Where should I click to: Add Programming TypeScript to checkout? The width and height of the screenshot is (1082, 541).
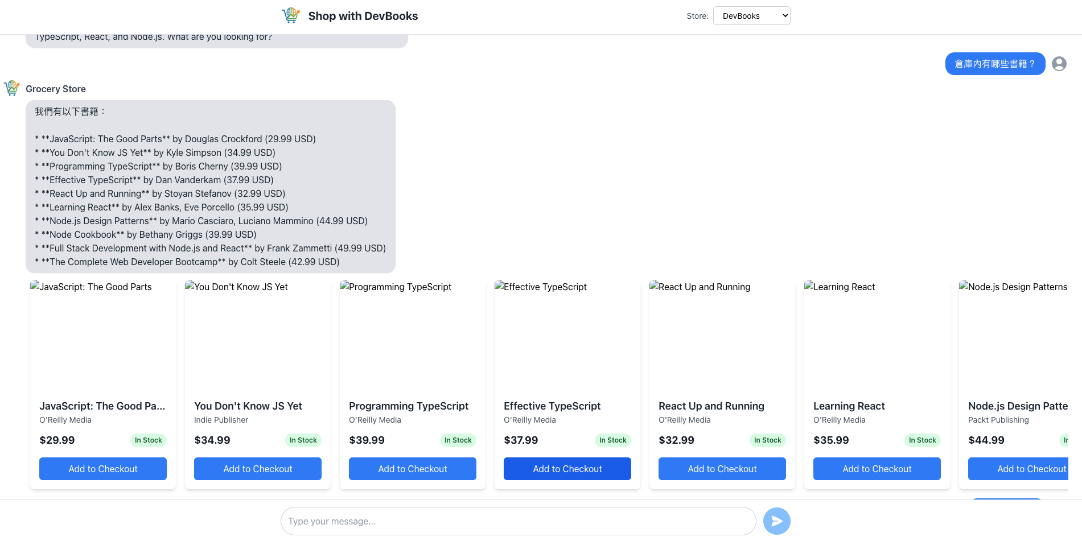click(413, 469)
